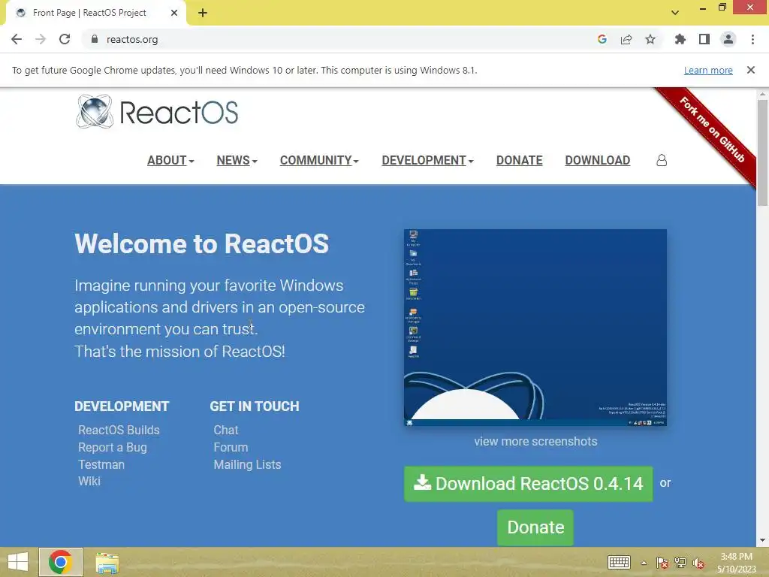Viewport: 769px width, 577px height.
Task: Click the scrollbar down arrow
Action: click(x=762, y=541)
